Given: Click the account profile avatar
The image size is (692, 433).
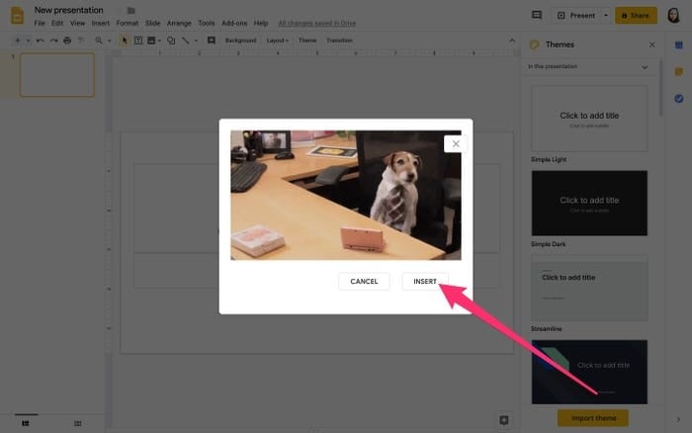Looking at the screenshot, I should [673, 16].
